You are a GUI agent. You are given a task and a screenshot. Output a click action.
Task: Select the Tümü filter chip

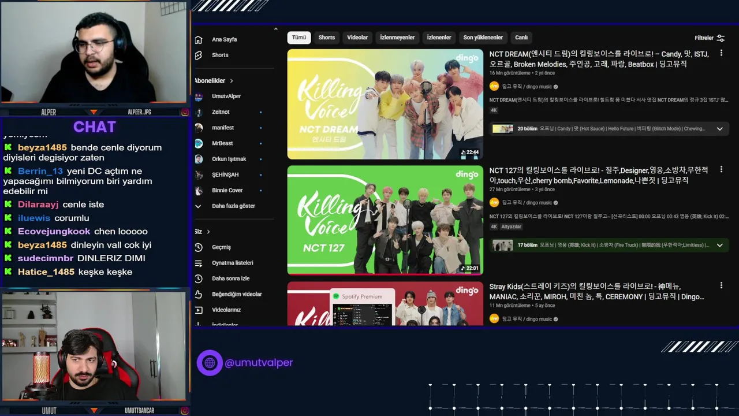click(x=299, y=38)
